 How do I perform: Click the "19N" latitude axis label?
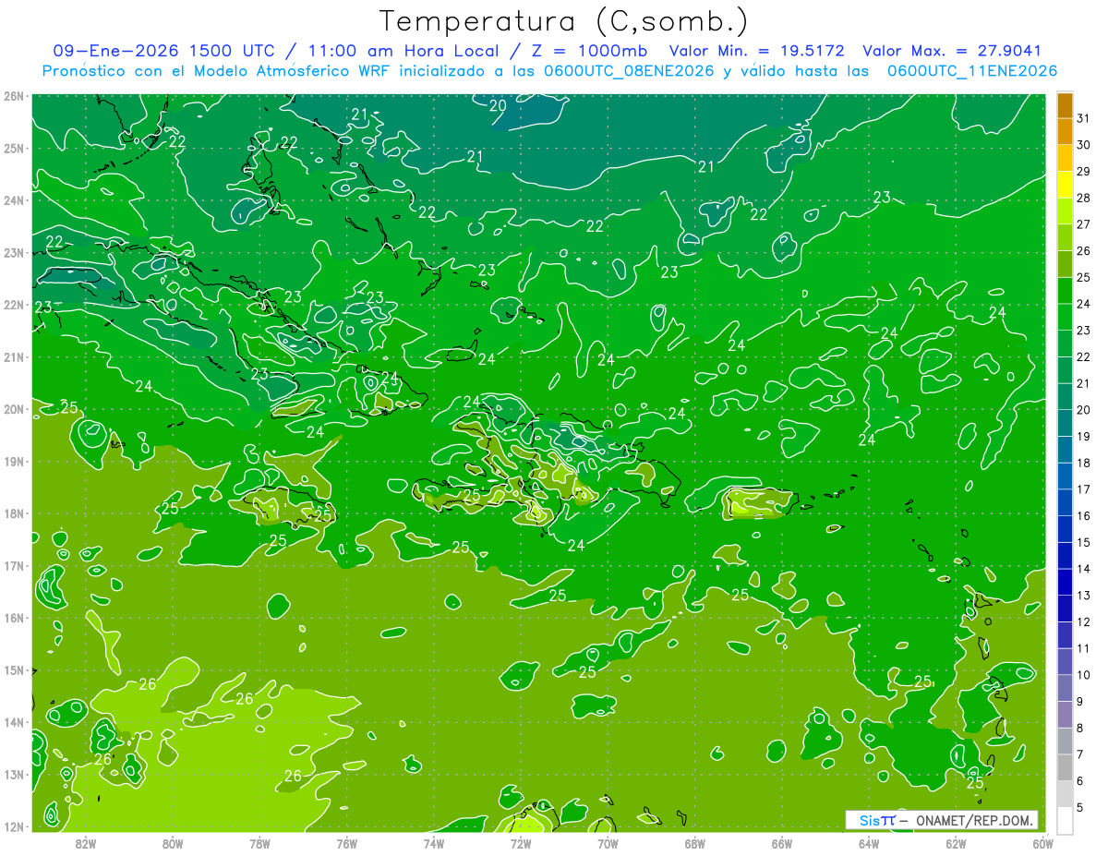point(14,461)
